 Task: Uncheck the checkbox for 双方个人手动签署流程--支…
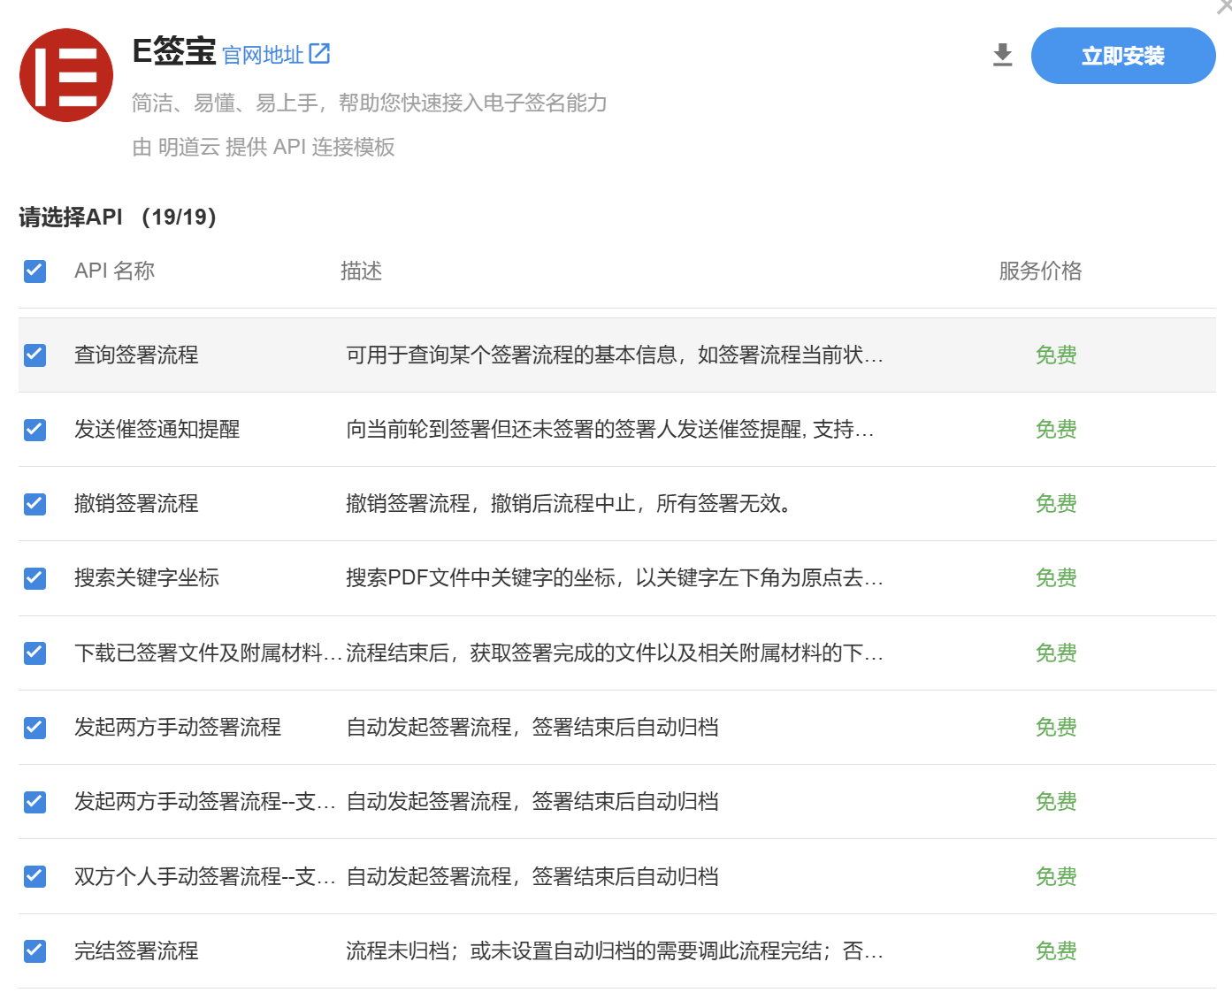(x=34, y=876)
